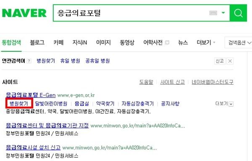Open the 네이버웹마스터도구 link

pos(213,82)
